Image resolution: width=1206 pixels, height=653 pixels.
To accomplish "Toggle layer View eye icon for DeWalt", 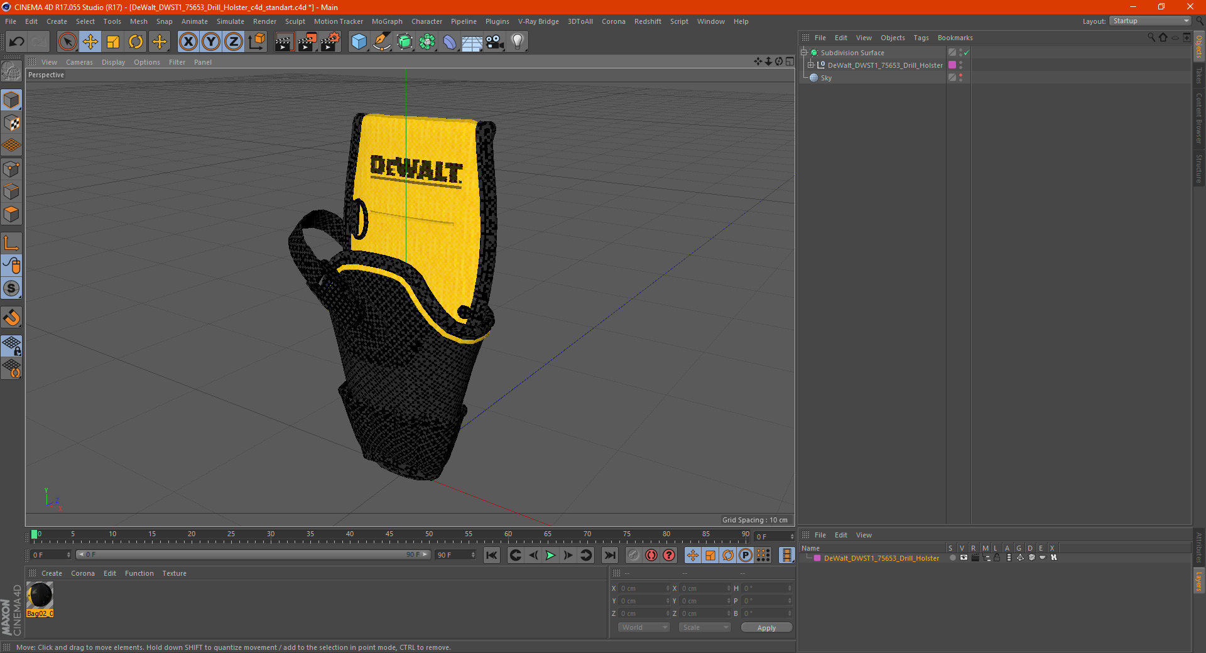I will [x=964, y=558].
